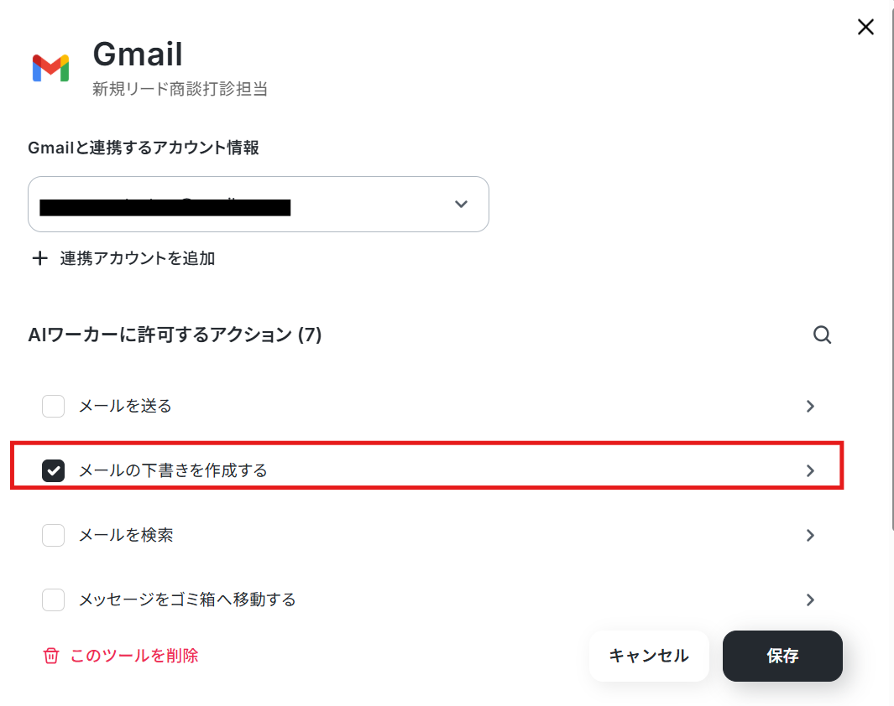
Task: Click the plus icon for adding account
Action: pyautogui.click(x=40, y=258)
